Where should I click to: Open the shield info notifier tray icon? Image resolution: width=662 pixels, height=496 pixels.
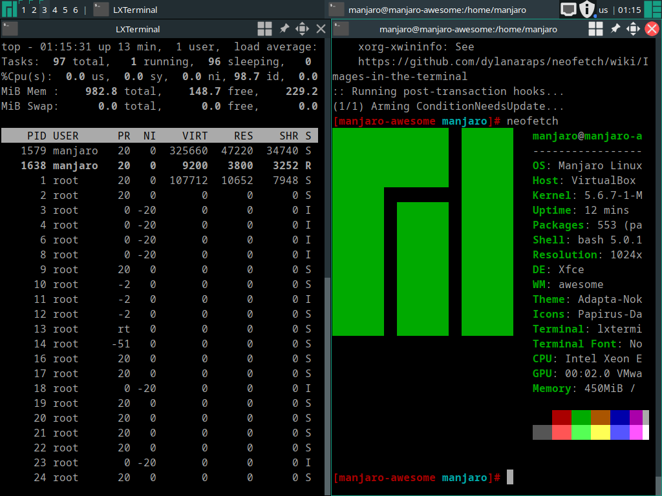587,10
